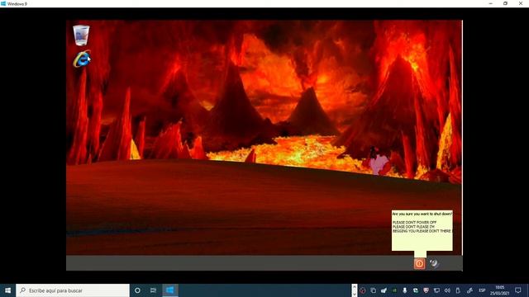Image resolution: width=529 pixels, height=297 pixels.
Task: Click the display tray icon left of the speaker
Action: pos(436,290)
